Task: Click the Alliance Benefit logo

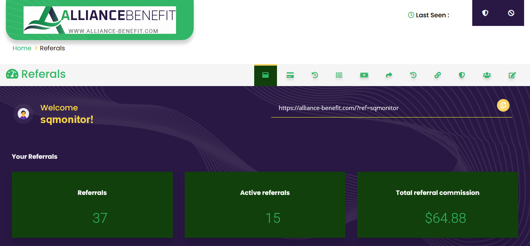Action: [x=100, y=20]
